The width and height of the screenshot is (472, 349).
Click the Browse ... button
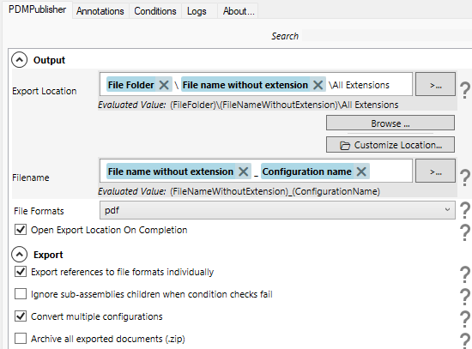click(390, 123)
